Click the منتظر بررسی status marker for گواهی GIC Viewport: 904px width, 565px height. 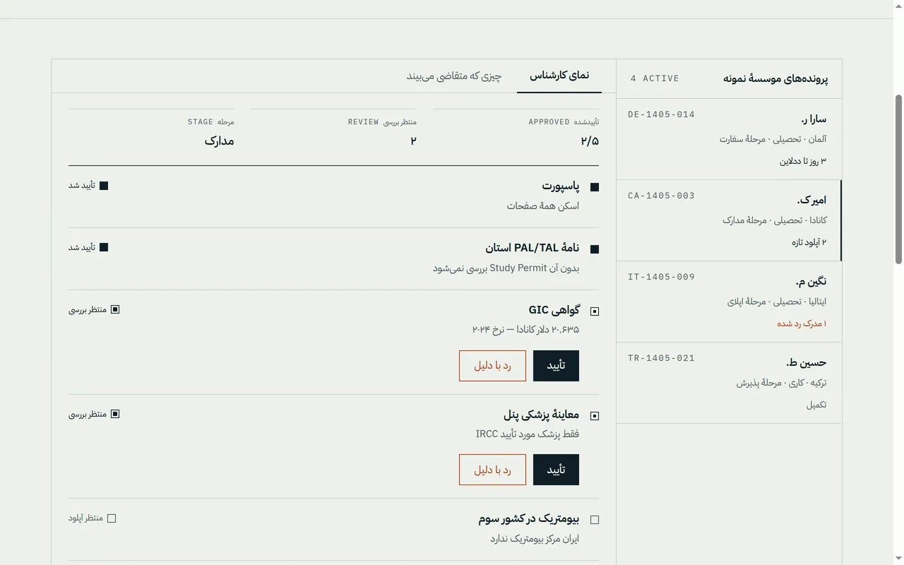[94, 309]
